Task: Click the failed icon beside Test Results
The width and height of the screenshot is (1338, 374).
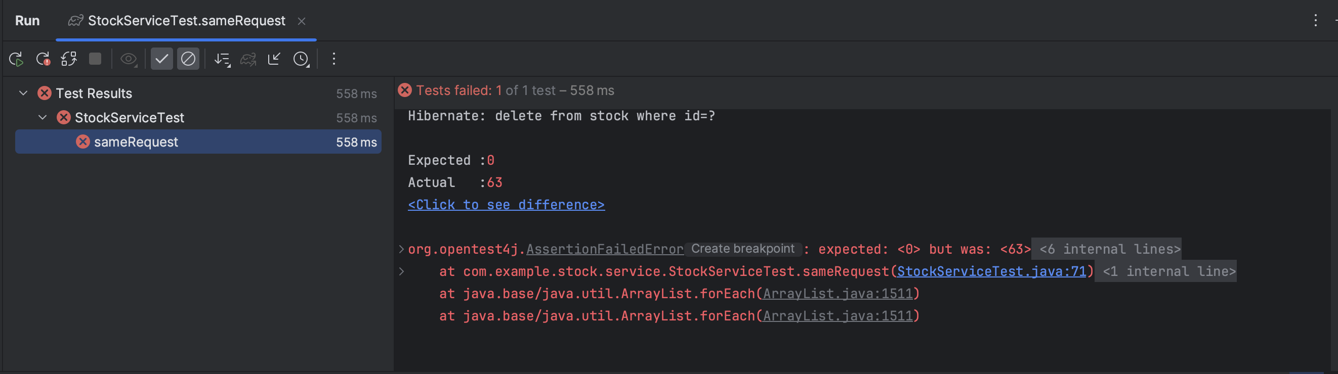Action: [44, 93]
